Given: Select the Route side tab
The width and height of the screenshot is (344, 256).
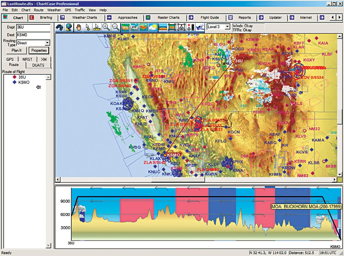Looking at the screenshot, I should tap(14, 65).
